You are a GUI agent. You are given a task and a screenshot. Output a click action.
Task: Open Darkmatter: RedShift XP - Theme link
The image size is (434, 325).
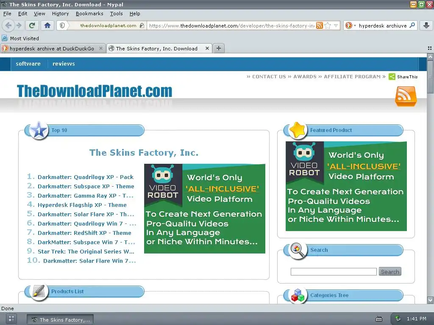tap(84, 233)
